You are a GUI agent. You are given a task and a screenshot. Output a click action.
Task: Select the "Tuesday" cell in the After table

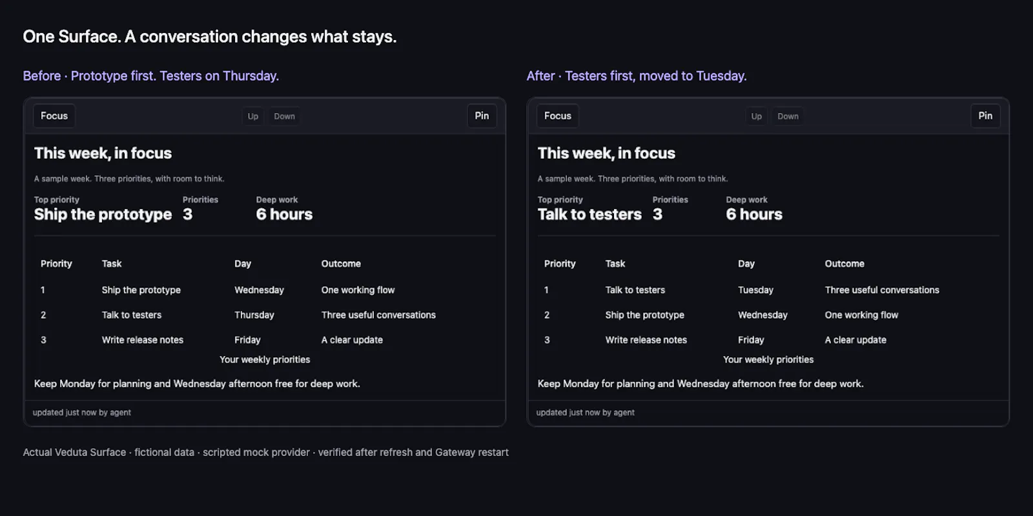pyautogui.click(x=756, y=290)
